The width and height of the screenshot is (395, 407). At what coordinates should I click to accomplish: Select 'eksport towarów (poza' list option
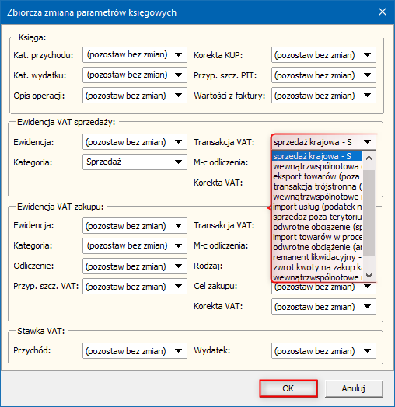point(317,176)
